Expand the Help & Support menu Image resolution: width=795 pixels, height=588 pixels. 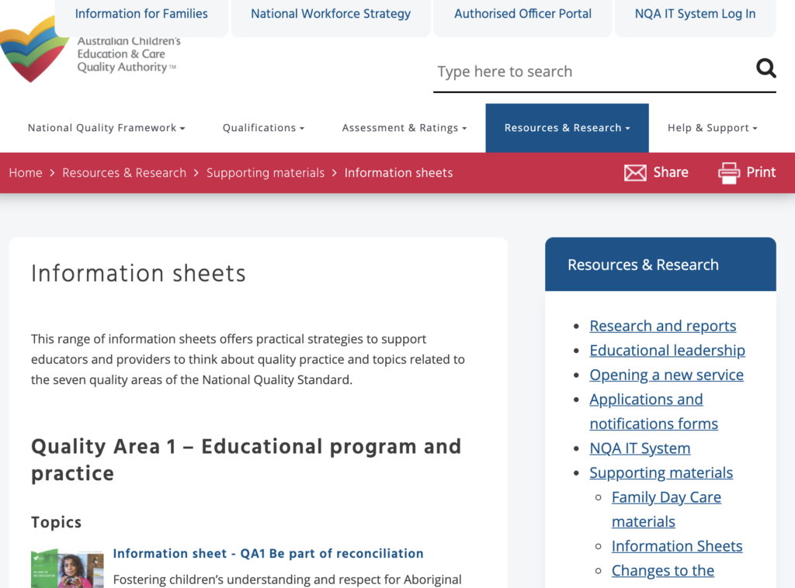click(711, 128)
